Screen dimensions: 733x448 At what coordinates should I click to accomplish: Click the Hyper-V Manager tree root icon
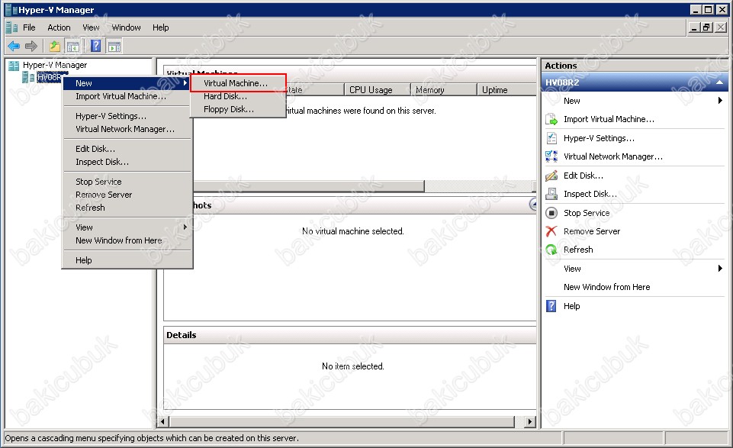pos(14,66)
